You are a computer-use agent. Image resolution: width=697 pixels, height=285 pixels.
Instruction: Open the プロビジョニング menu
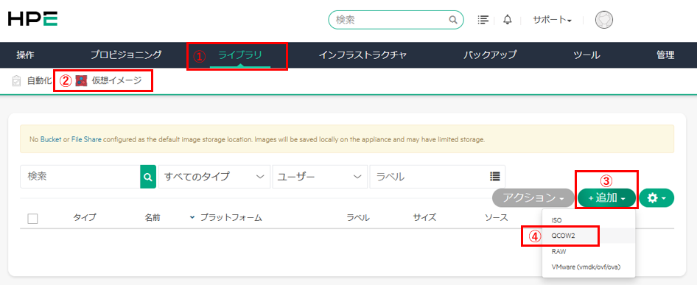[126, 55]
